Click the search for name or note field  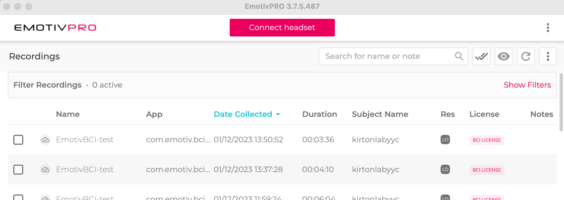click(382, 56)
